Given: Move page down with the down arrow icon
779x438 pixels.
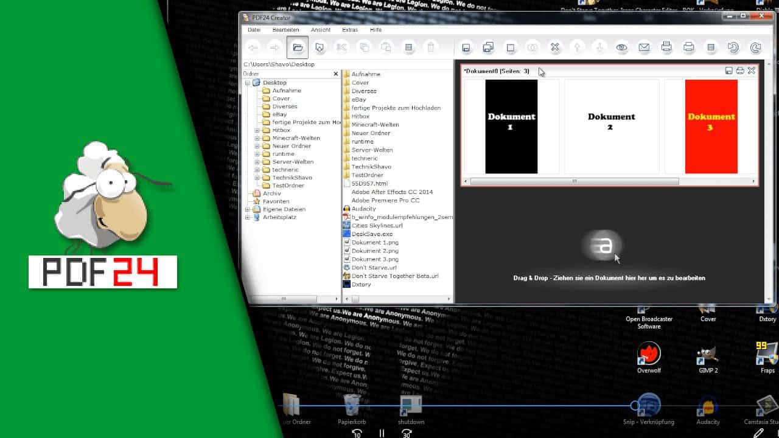Looking at the screenshot, I should pyautogui.click(x=599, y=47).
